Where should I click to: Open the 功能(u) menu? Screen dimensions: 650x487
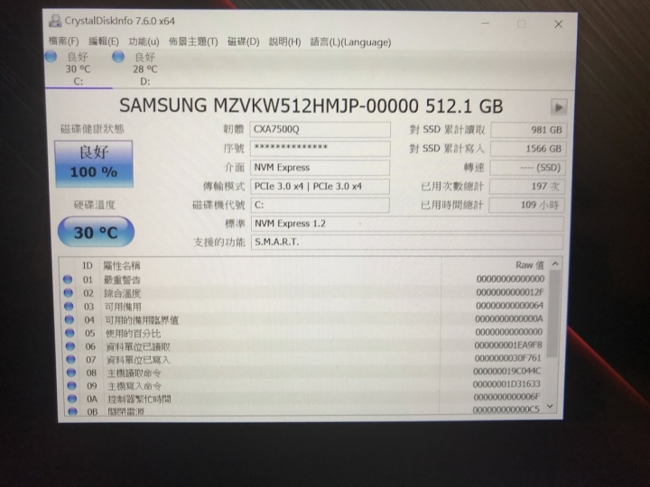(x=144, y=41)
